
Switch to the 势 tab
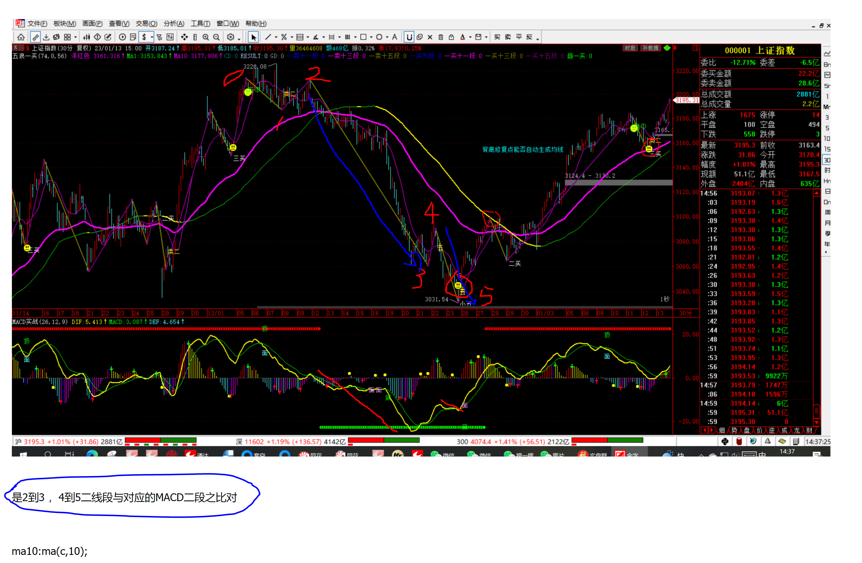(734, 430)
